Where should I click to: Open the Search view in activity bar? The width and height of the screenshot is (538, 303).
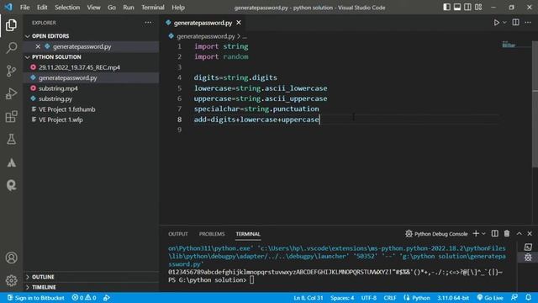[11, 48]
